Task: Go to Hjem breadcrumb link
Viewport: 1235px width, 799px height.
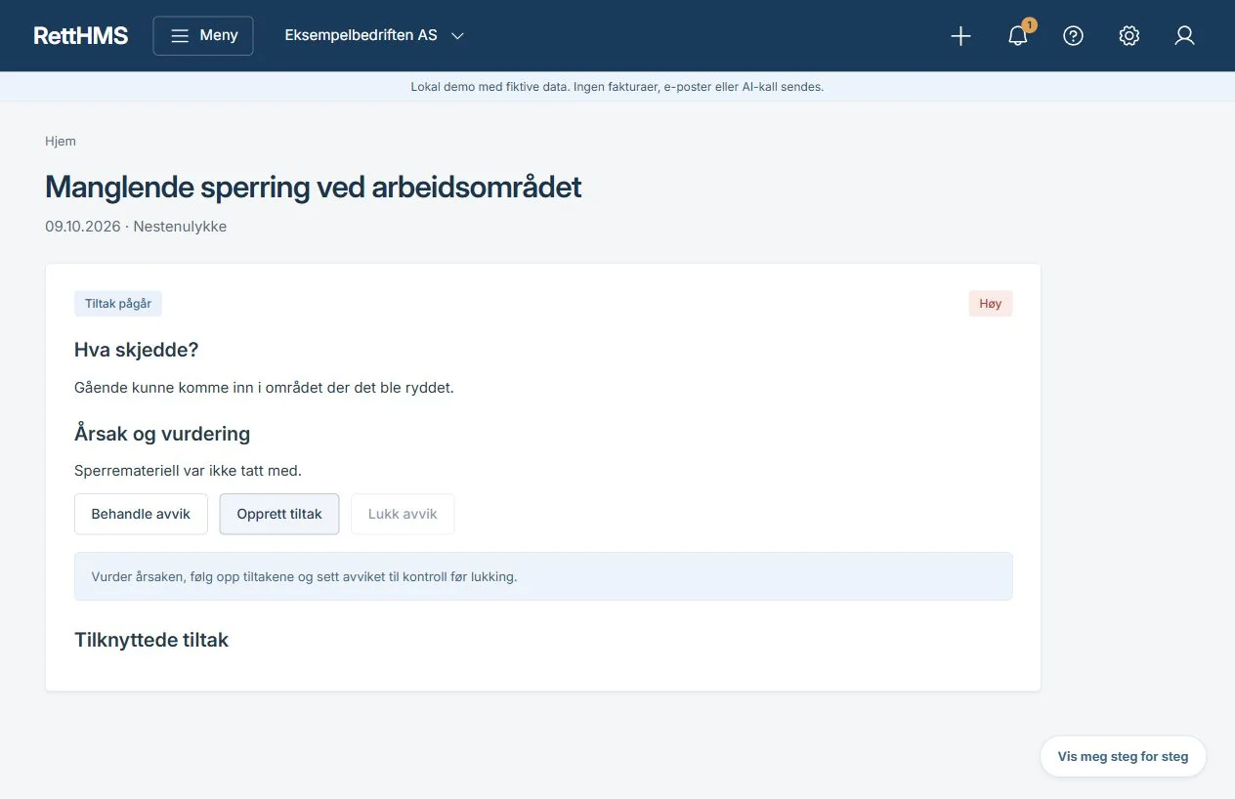Action: pyautogui.click(x=61, y=141)
